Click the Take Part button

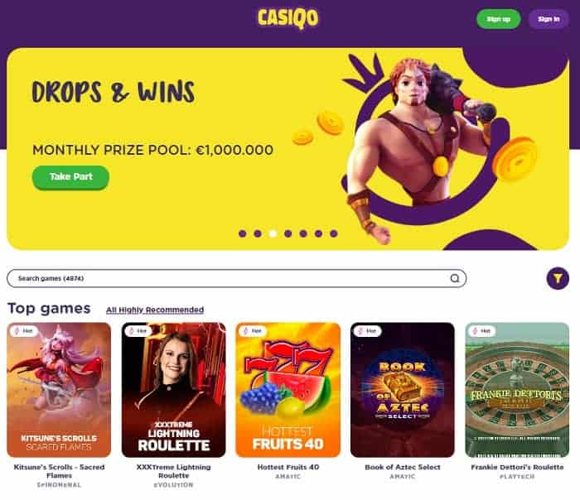[70, 177]
